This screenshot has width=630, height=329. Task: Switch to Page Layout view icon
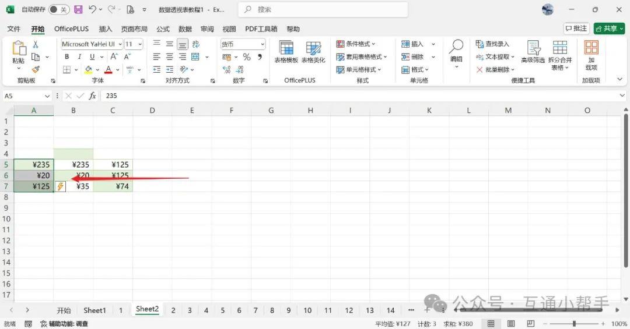pyautogui.click(x=511, y=323)
